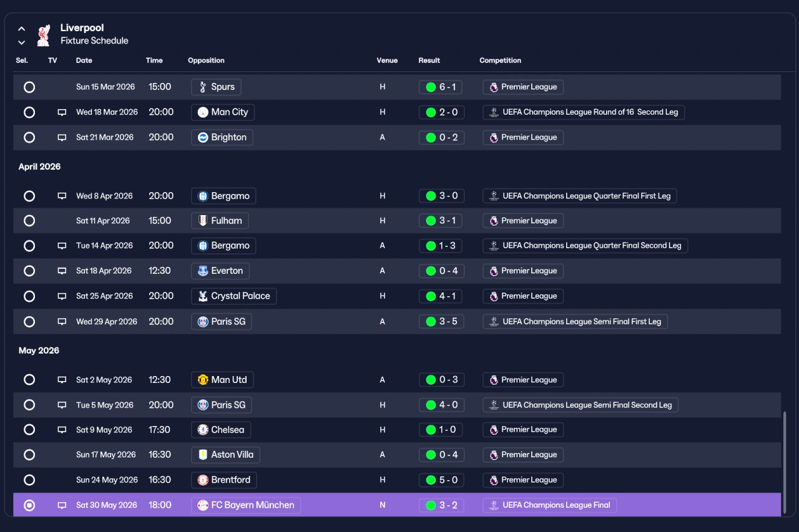View the 6 - 1 result against Spurs
Viewport: 799px width, 532px height.
pos(441,87)
